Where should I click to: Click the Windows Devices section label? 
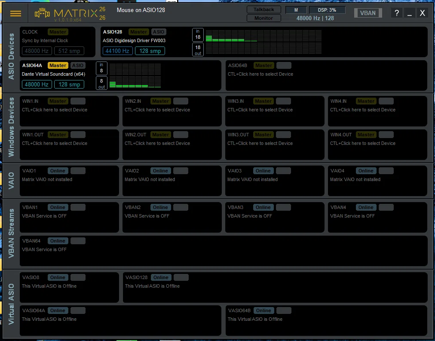coord(11,127)
